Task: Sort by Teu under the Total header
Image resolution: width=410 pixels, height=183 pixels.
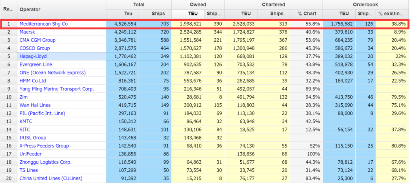Action: (x=123, y=14)
